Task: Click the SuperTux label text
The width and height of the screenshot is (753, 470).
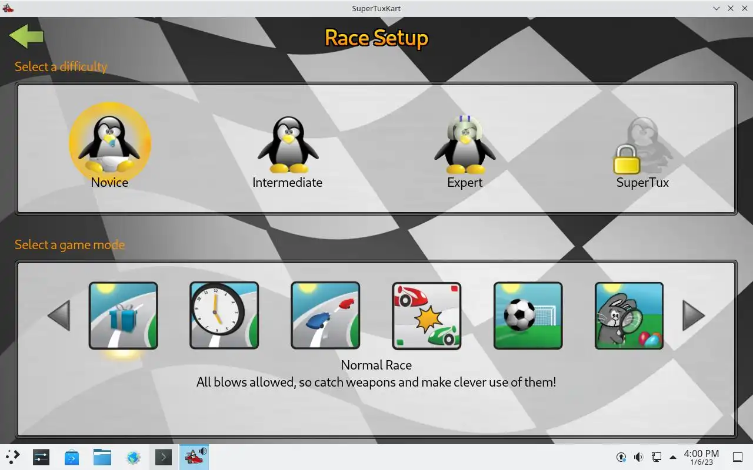Action: point(642,183)
